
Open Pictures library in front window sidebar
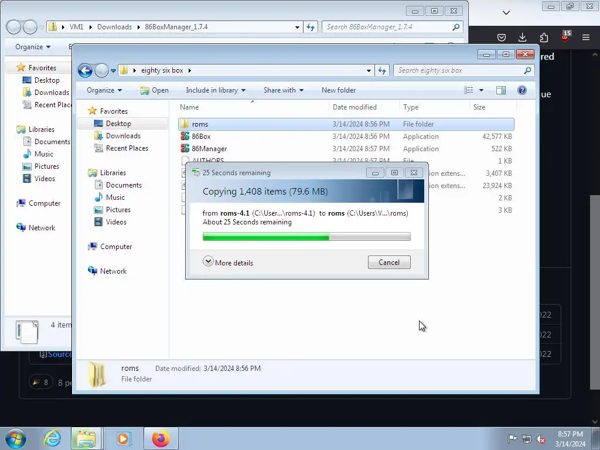pyautogui.click(x=118, y=209)
